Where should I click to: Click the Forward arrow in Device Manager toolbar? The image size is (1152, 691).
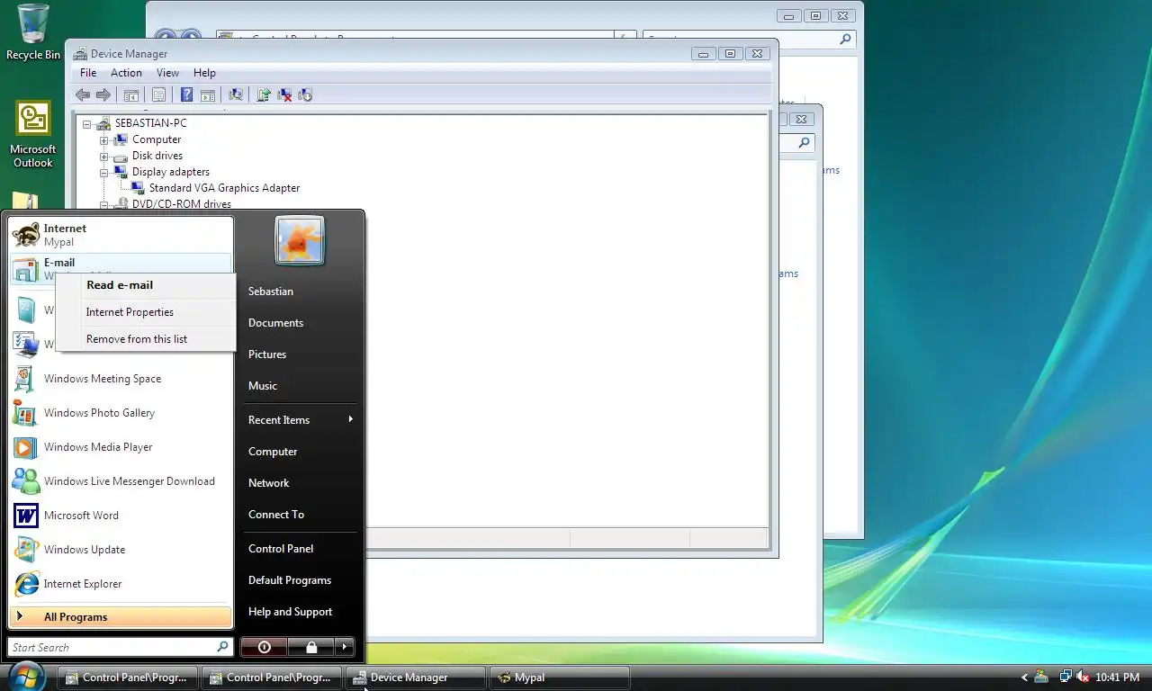pos(103,94)
